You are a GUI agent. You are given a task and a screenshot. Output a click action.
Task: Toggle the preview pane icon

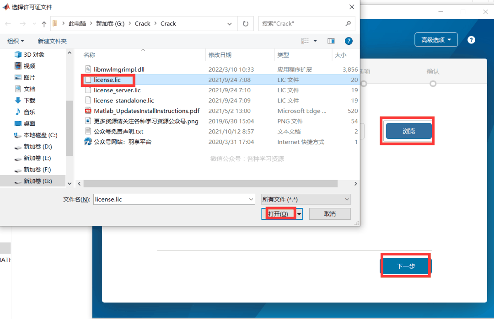coord(331,41)
